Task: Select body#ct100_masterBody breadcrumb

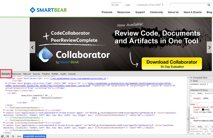Action: (35, 136)
